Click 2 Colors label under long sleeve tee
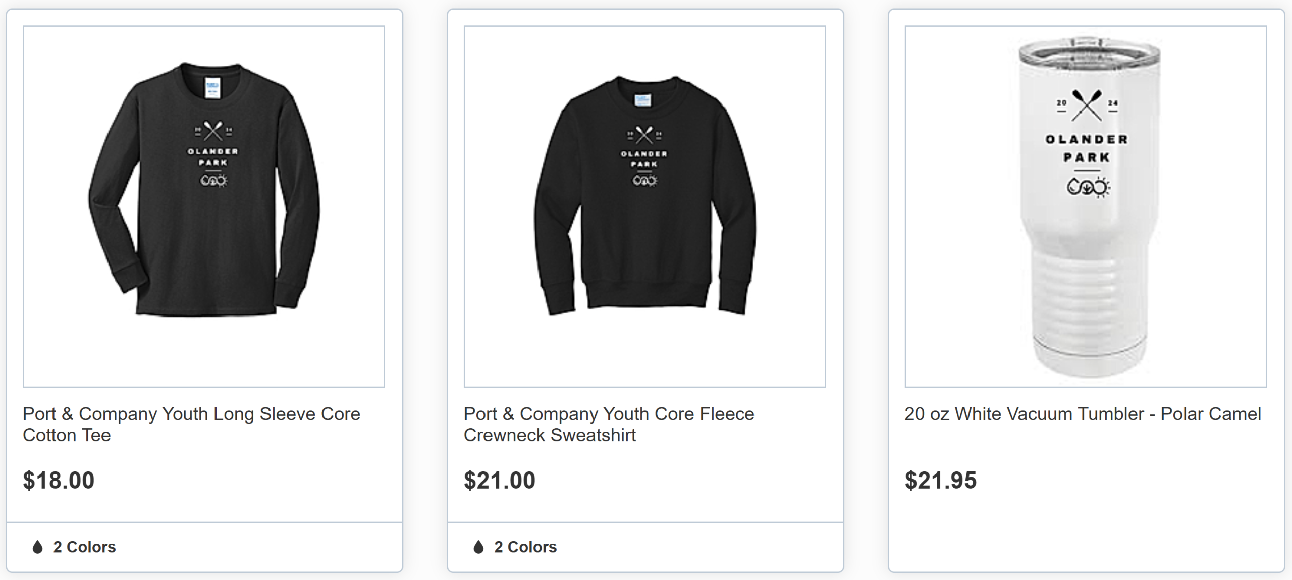The image size is (1292, 580). 84,547
